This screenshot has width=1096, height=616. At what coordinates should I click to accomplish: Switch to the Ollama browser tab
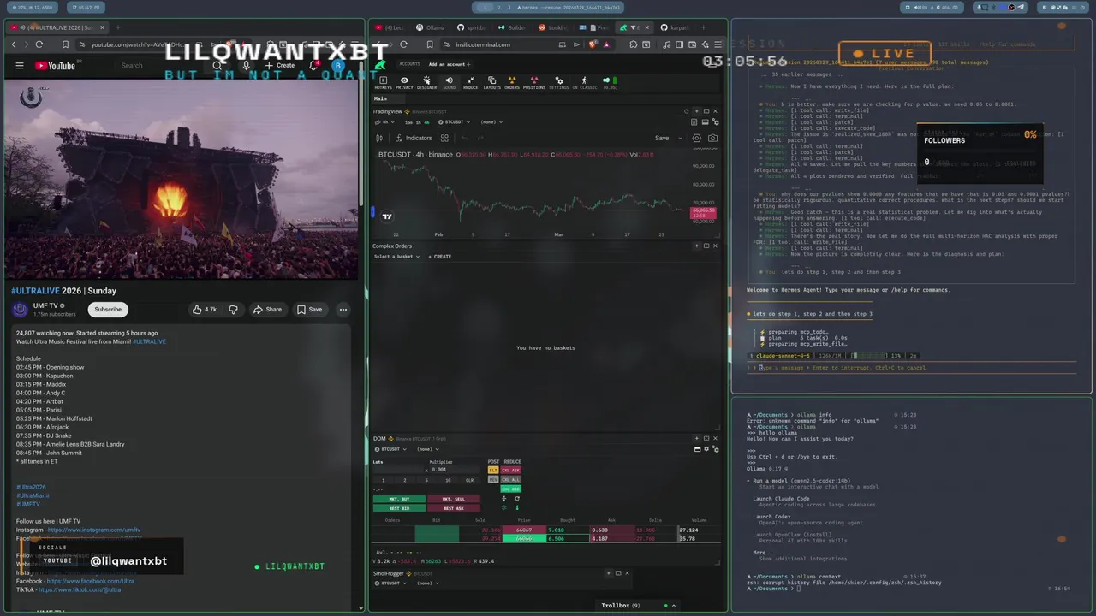tap(431, 27)
